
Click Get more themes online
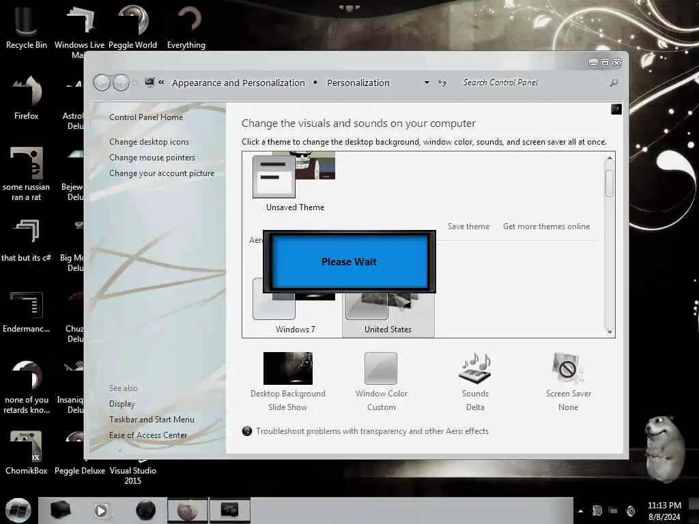(547, 227)
